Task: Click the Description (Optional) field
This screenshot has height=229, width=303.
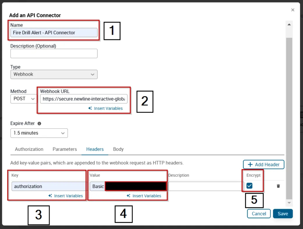Action: [x=54, y=53]
